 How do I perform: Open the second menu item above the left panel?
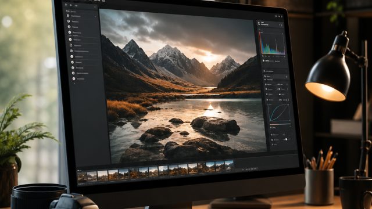(70, 5)
